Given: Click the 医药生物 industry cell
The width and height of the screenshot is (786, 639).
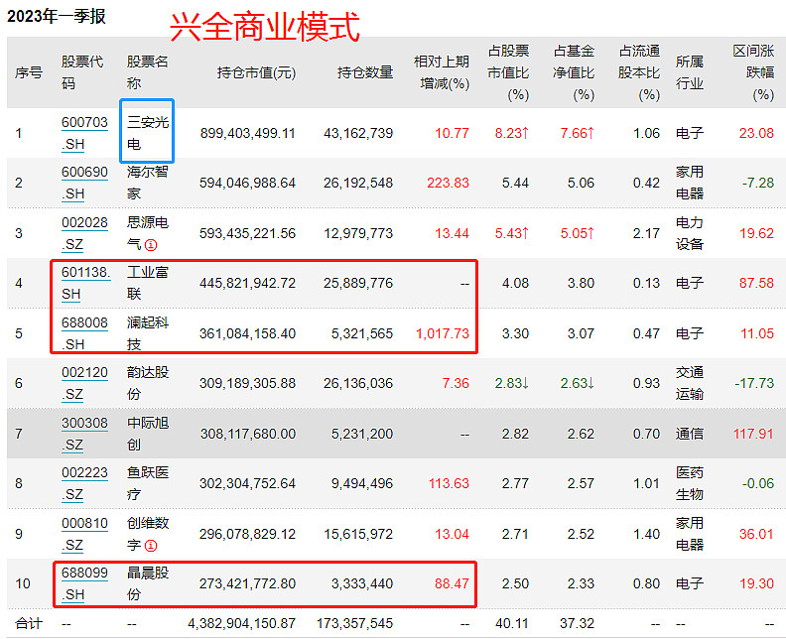Looking at the screenshot, I should 690,483.
